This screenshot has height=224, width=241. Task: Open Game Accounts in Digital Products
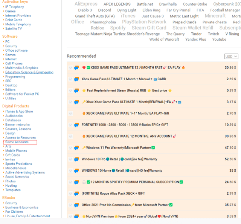(x=17, y=142)
